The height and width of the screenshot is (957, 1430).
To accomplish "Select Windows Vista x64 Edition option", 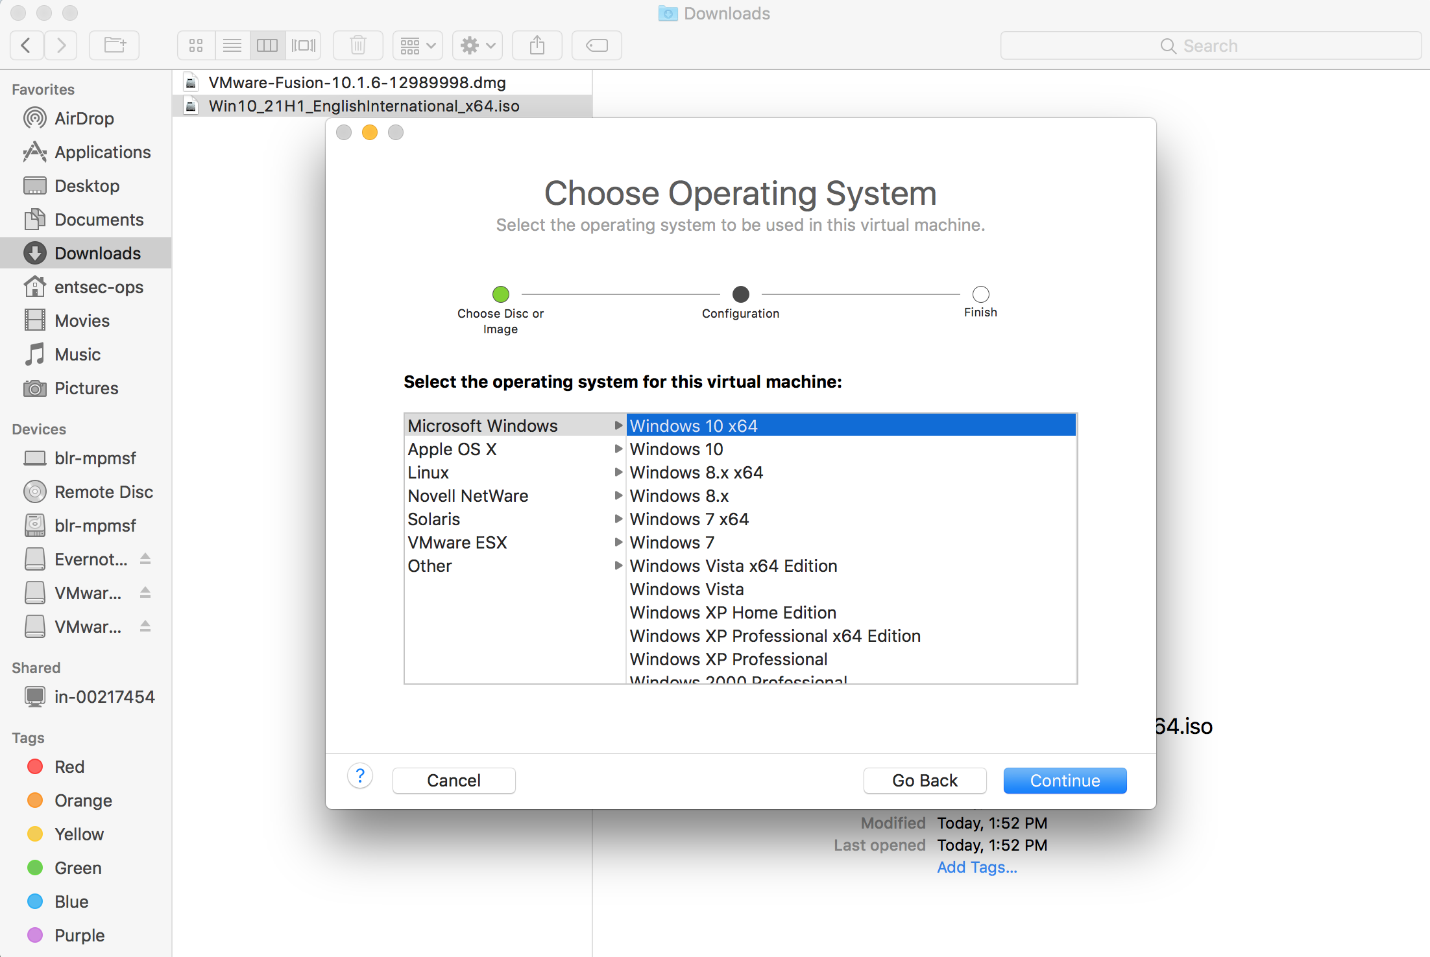I will pos(851,566).
